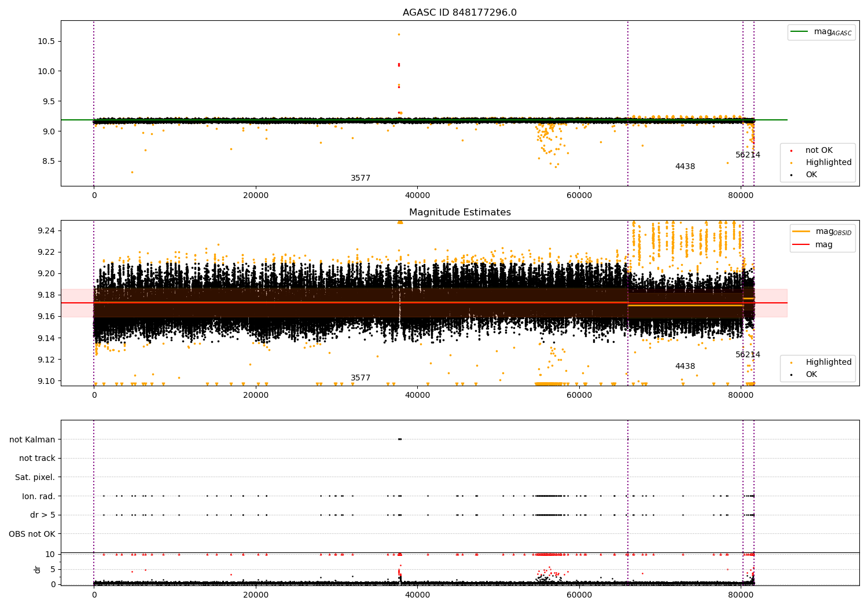
Task: Click the 'Magnitude Estimates' plot title
Action: (x=459, y=213)
